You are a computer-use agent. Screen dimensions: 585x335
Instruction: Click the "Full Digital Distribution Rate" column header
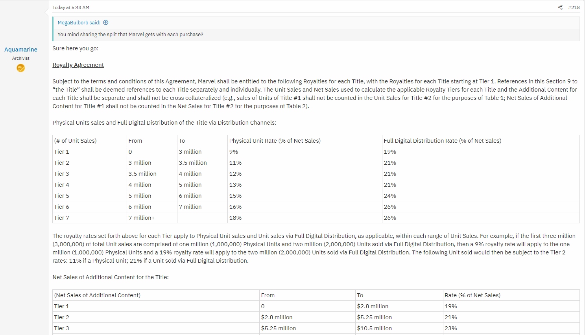(442, 141)
